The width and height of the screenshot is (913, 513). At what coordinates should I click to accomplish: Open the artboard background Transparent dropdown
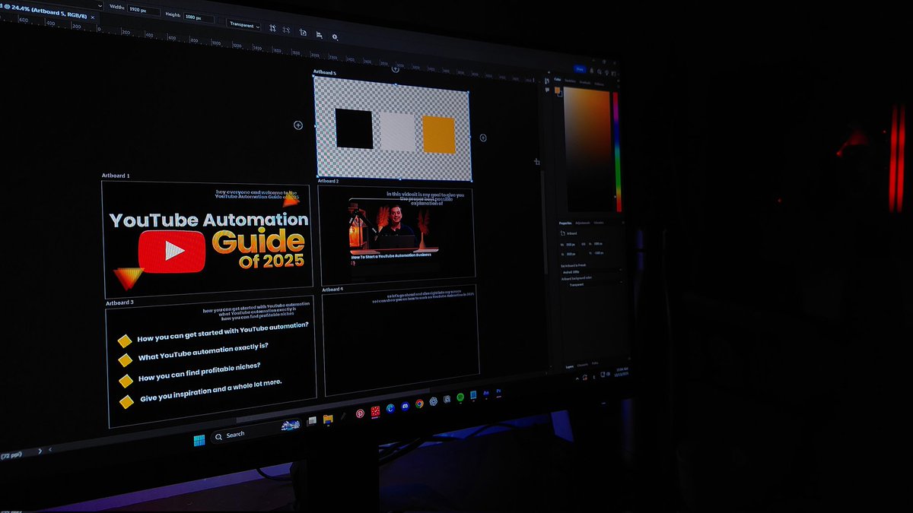243,25
